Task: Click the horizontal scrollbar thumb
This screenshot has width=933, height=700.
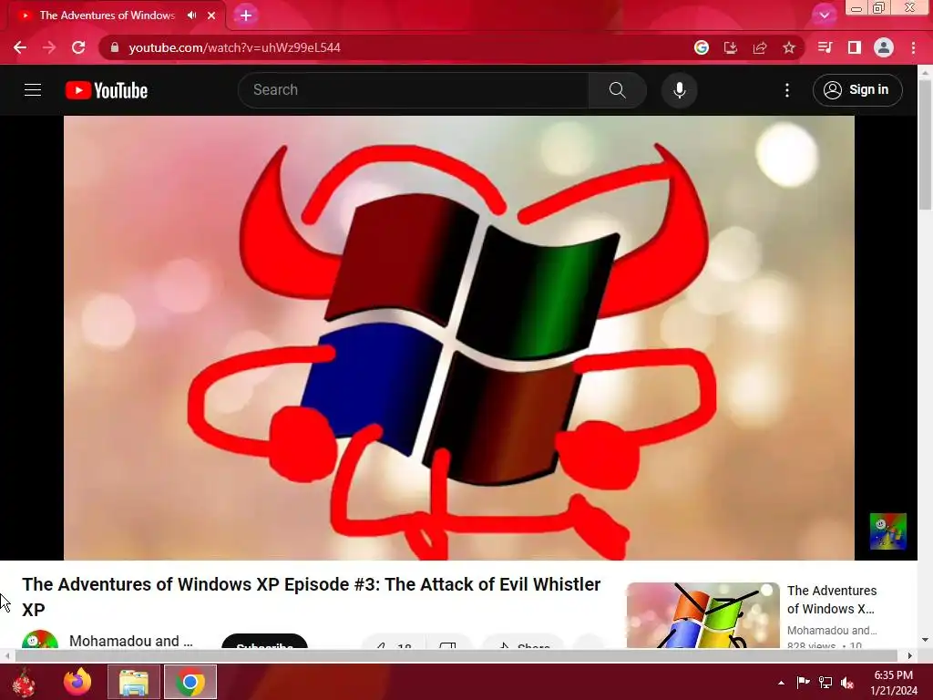Action: [x=456, y=655]
